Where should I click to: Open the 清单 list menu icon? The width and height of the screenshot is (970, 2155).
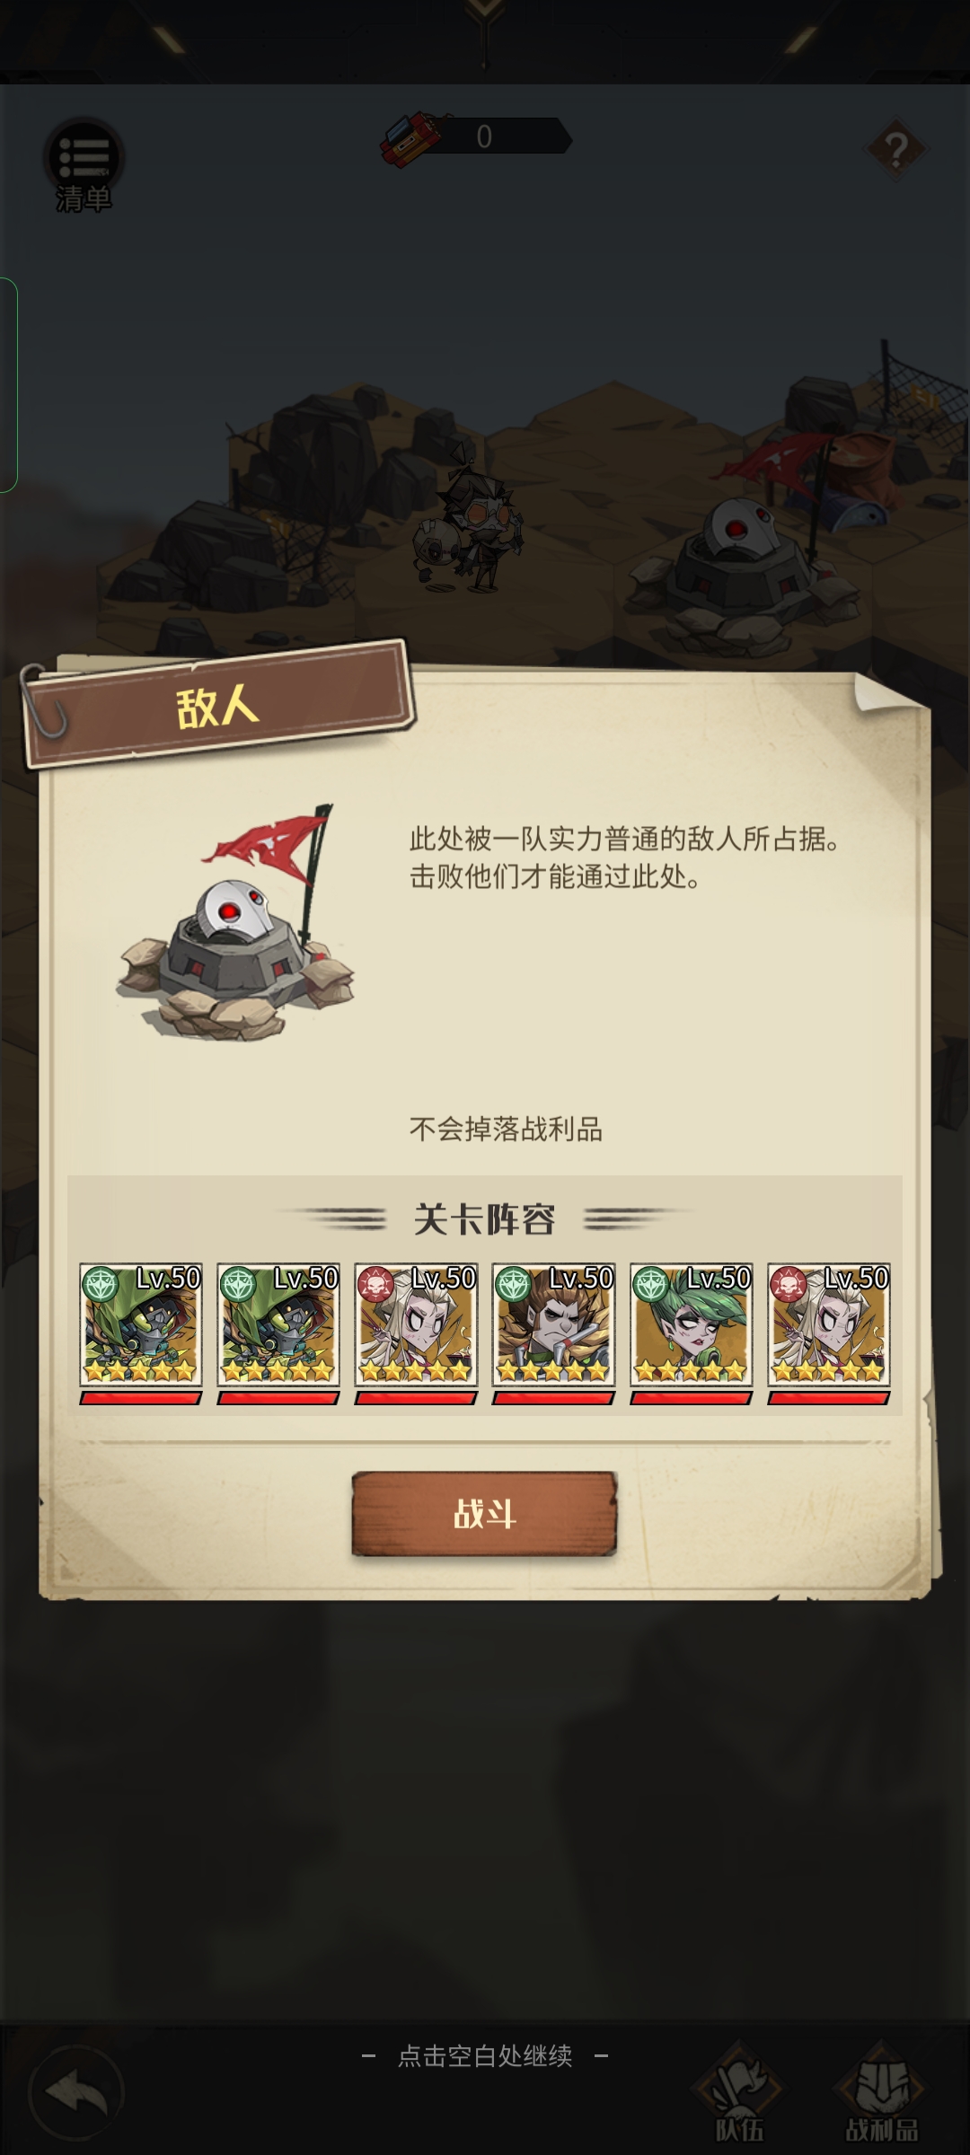[x=84, y=164]
